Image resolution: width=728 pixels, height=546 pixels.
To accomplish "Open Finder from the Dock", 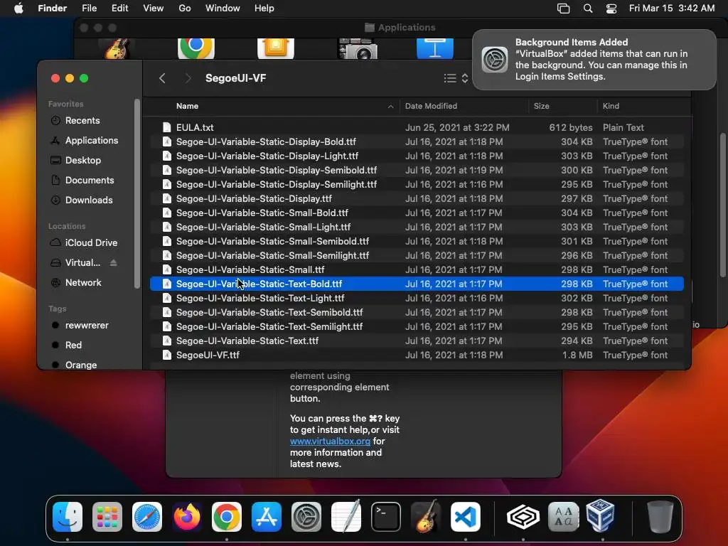I will 68,517.
